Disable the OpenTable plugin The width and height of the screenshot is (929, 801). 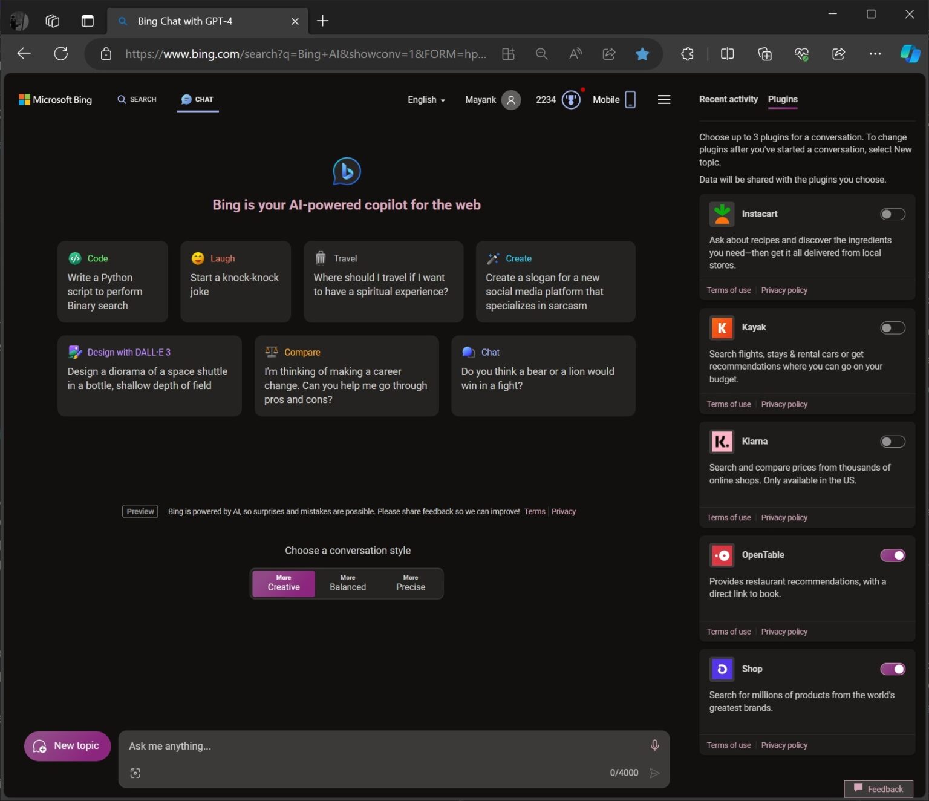tap(893, 555)
